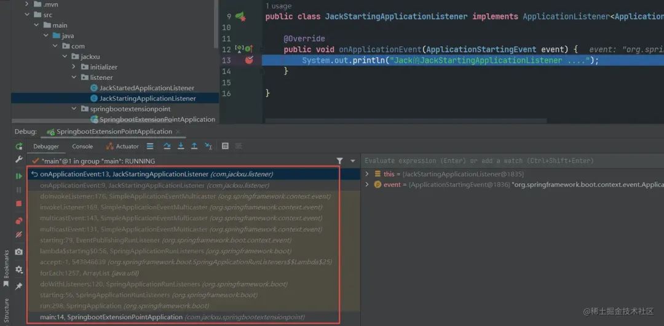Click the Step Over debugger icon

[167, 146]
